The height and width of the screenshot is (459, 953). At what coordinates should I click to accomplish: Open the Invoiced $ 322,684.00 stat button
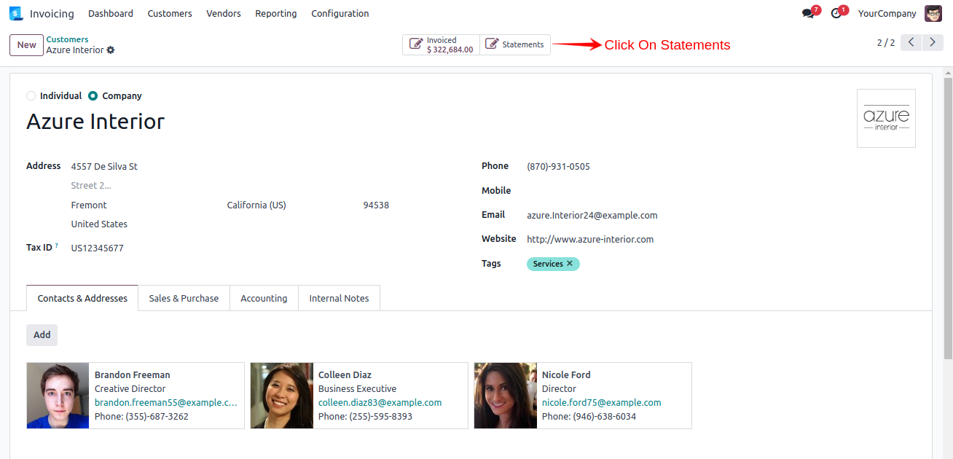(441, 44)
